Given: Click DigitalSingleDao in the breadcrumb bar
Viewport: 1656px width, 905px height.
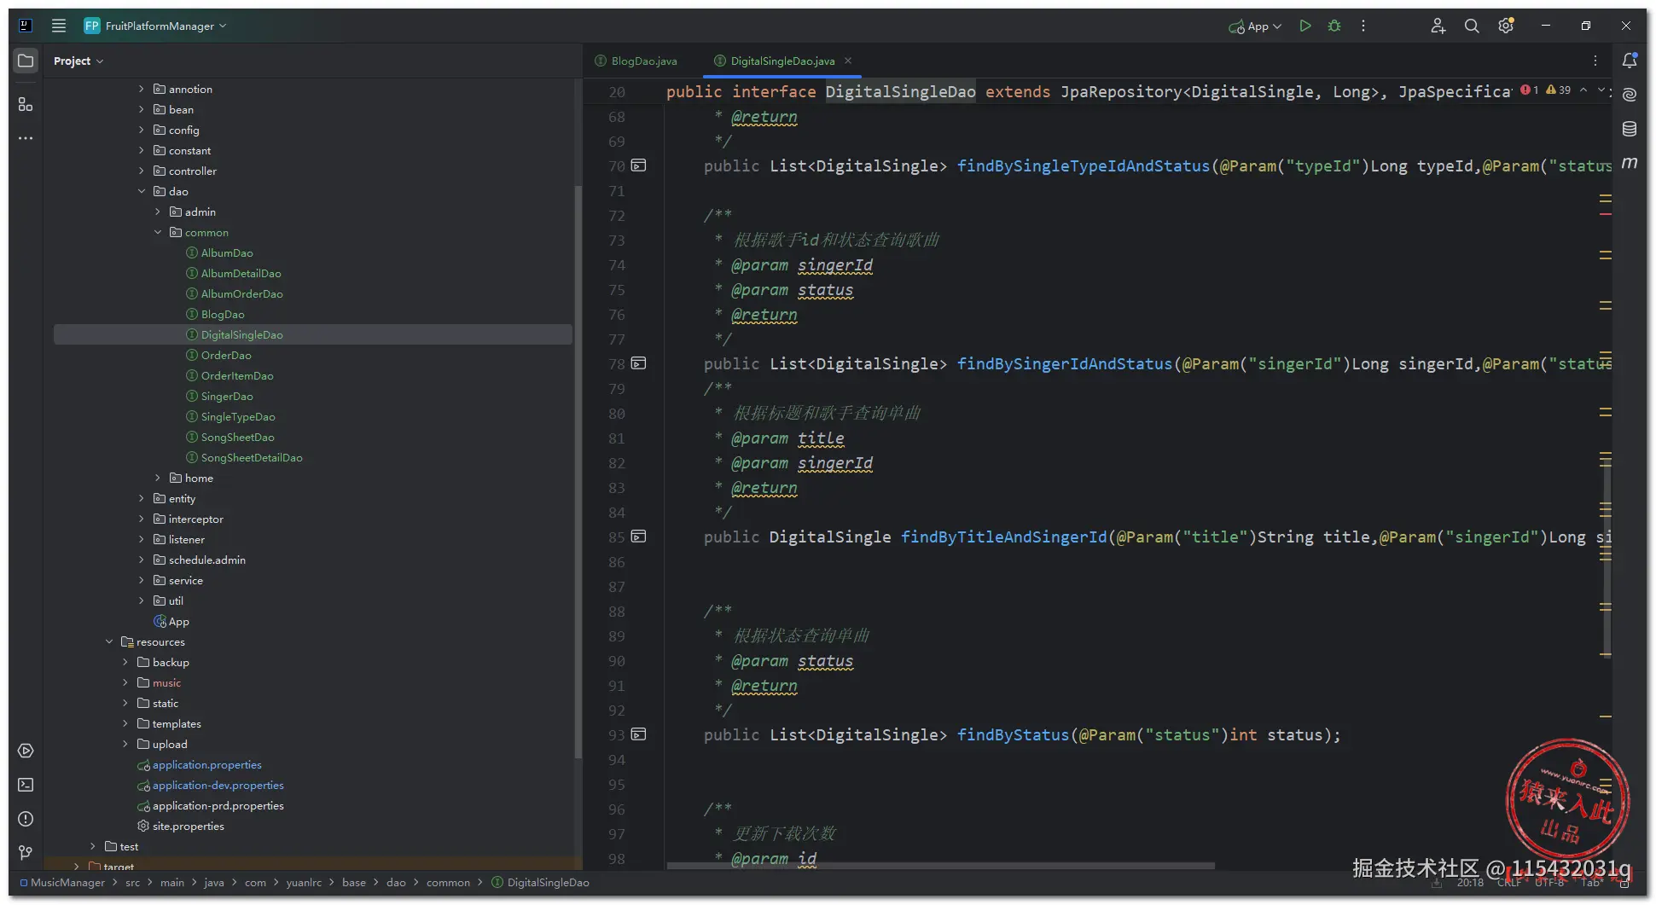Looking at the screenshot, I should (548, 882).
